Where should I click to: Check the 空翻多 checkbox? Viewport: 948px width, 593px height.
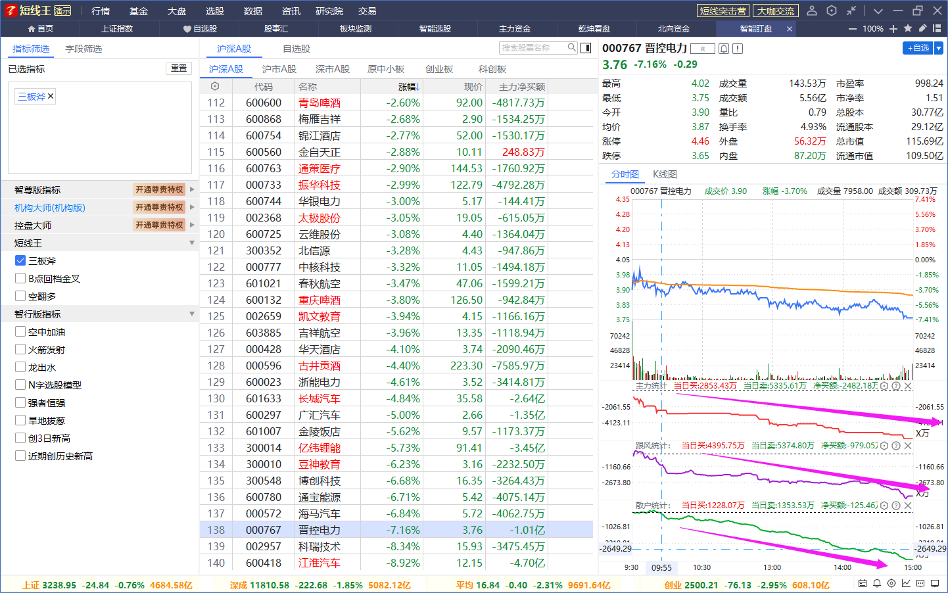click(x=20, y=296)
